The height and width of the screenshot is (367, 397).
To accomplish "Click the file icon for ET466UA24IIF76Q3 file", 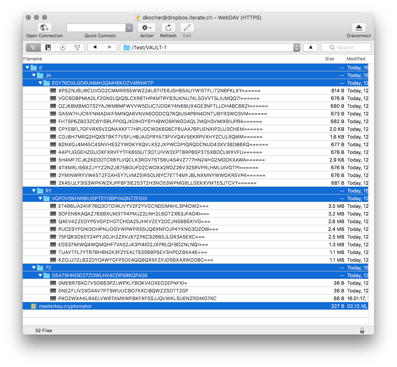I will click(53, 206).
